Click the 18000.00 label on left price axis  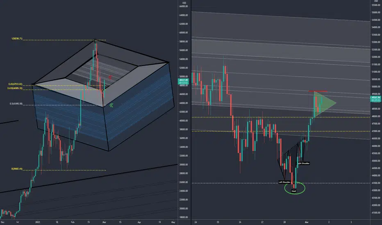point(184,217)
